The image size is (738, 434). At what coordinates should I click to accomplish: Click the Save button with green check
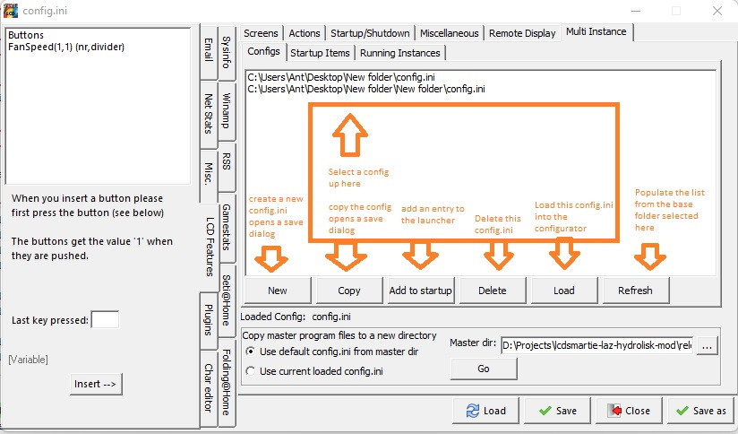[x=558, y=411]
